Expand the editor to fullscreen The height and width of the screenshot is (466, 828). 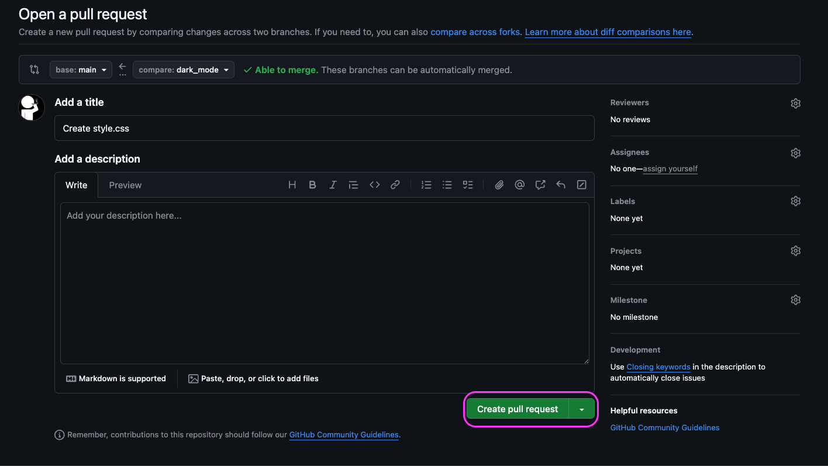tap(581, 184)
